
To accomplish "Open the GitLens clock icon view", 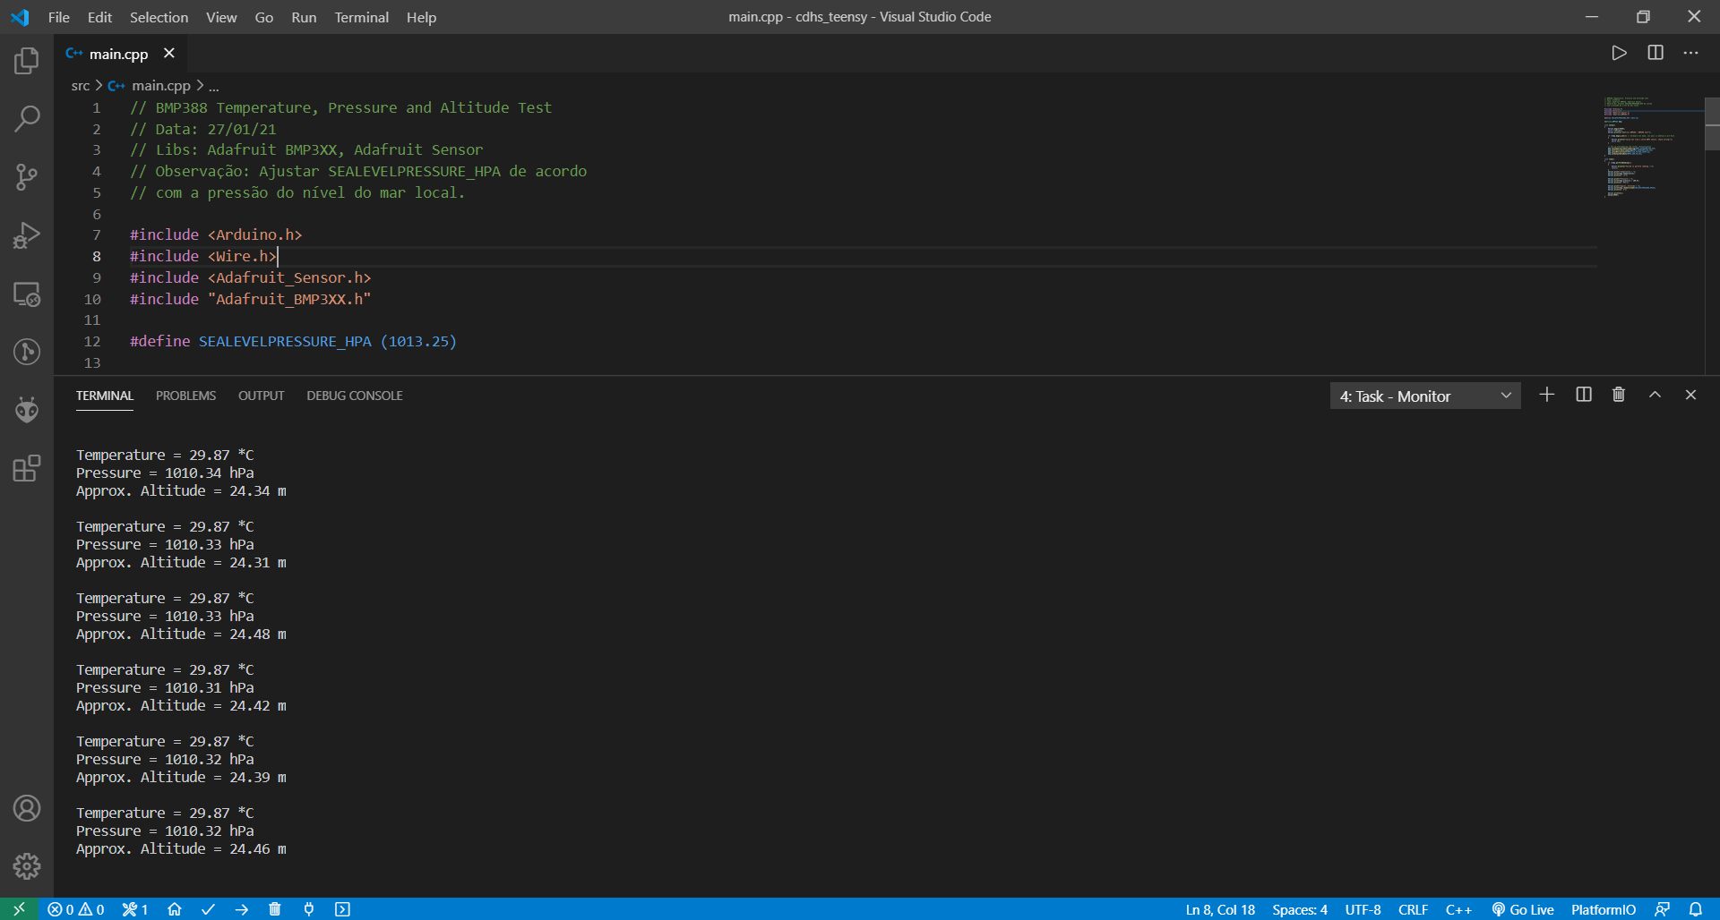I will (27, 352).
